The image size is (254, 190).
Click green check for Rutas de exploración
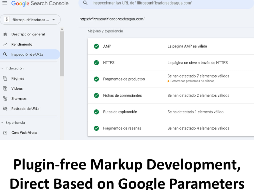click(96, 112)
